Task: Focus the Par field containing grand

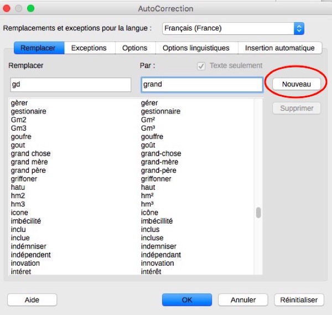Action: point(201,85)
